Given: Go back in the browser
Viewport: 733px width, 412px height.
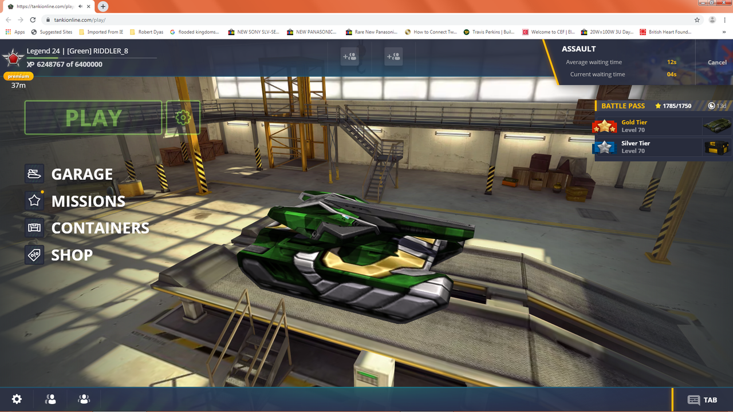Looking at the screenshot, I should [8, 19].
